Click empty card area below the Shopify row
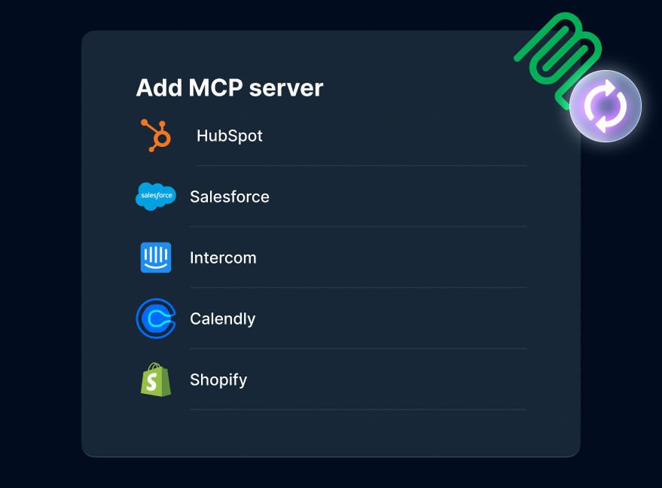662x488 pixels. tap(331, 434)
